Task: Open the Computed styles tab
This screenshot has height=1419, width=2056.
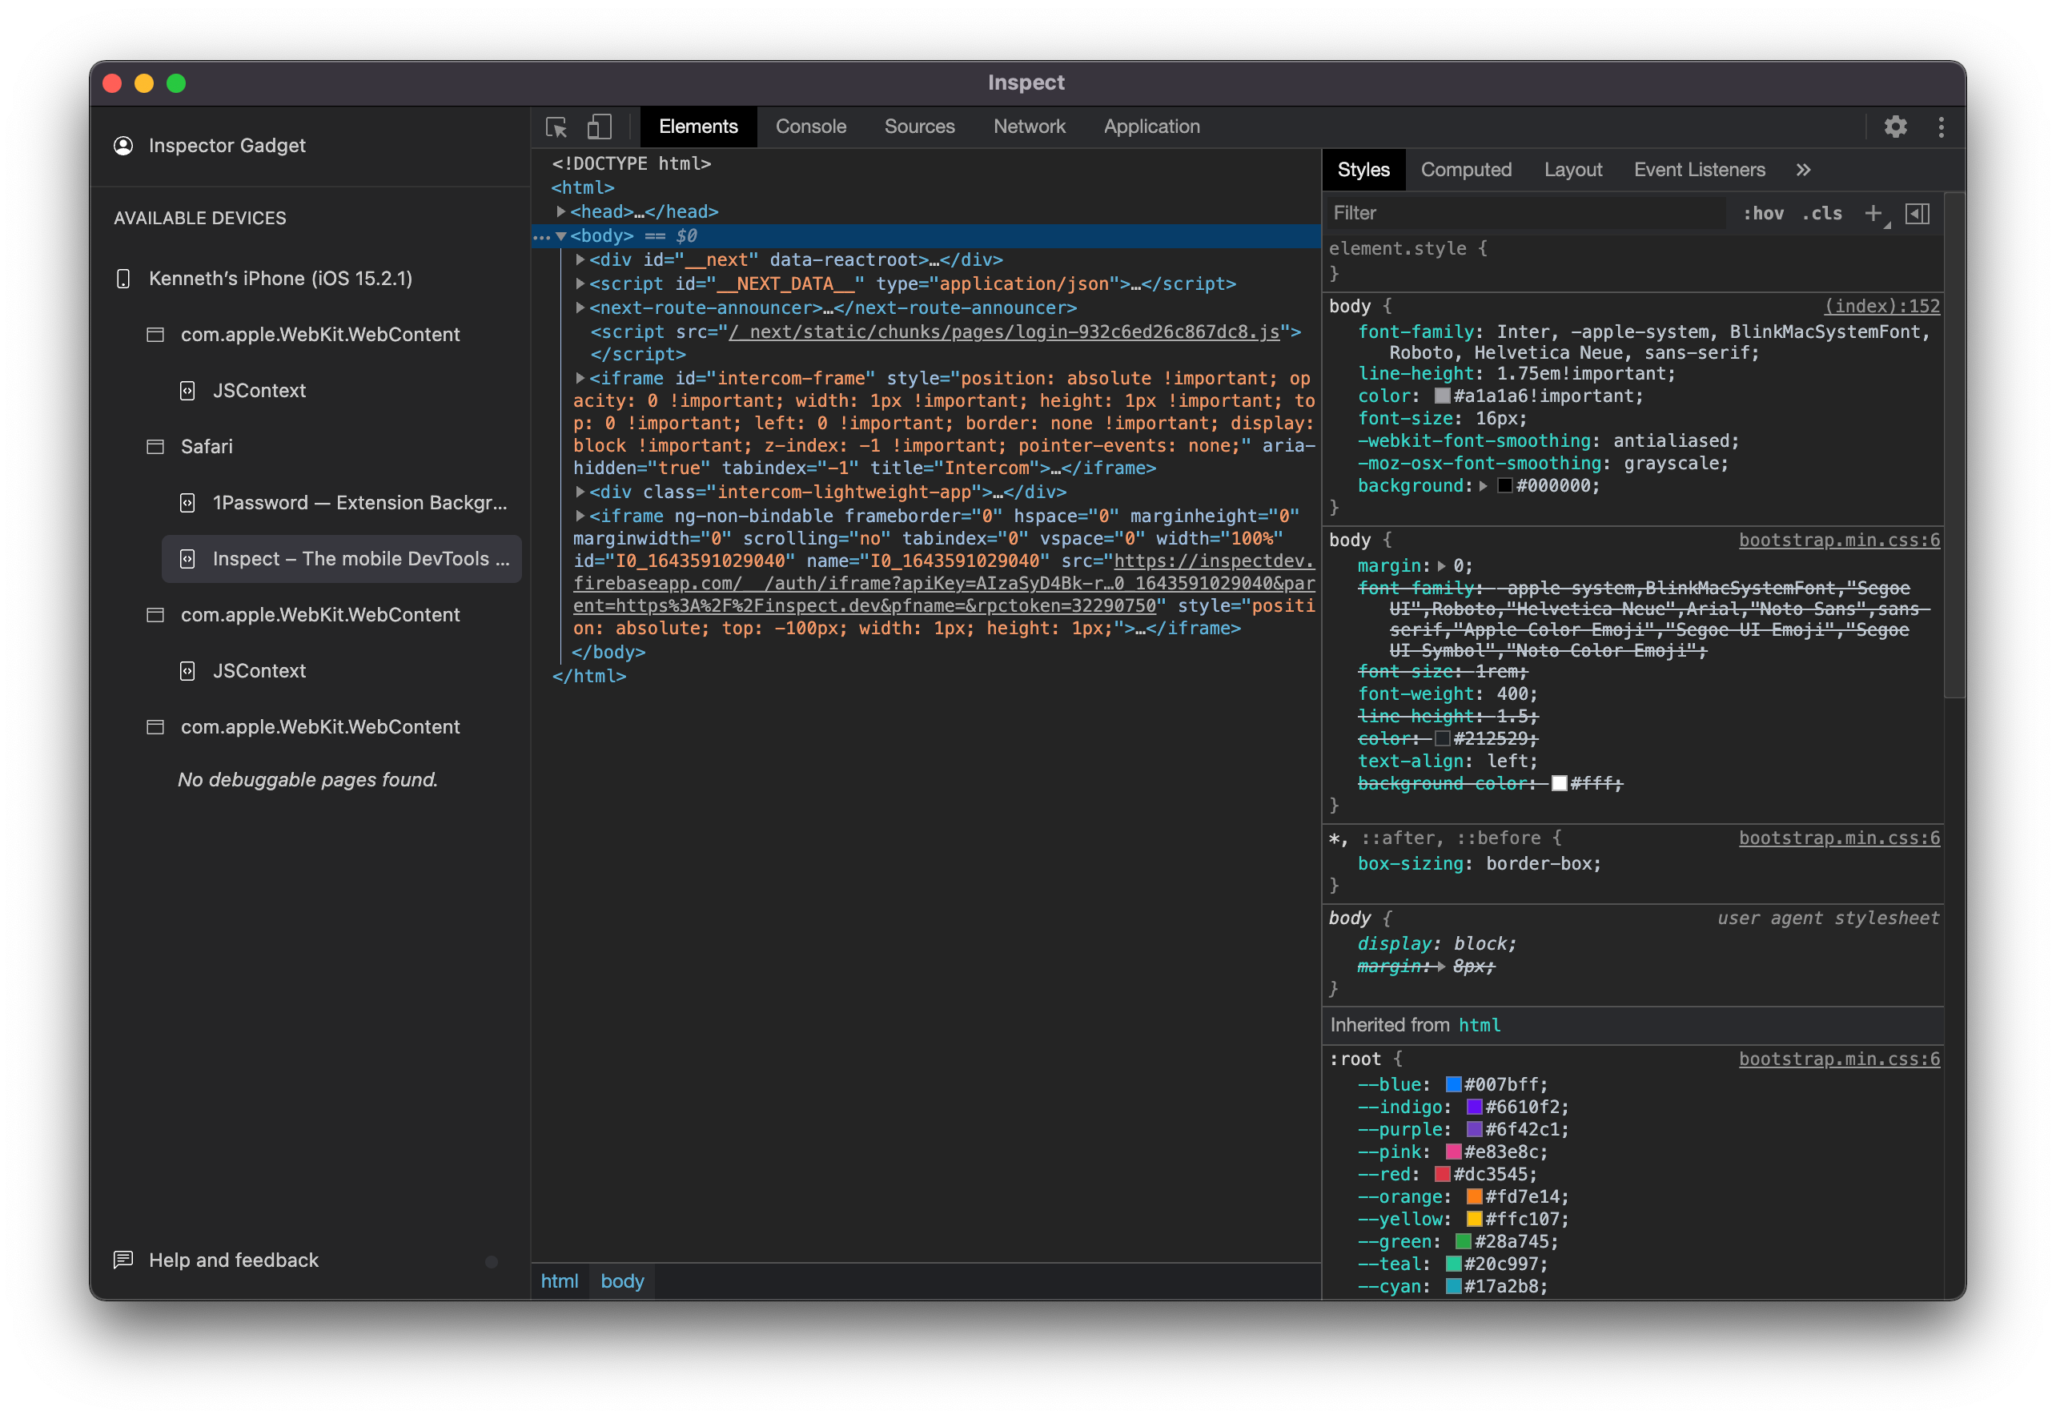Action: point(1465,170)
